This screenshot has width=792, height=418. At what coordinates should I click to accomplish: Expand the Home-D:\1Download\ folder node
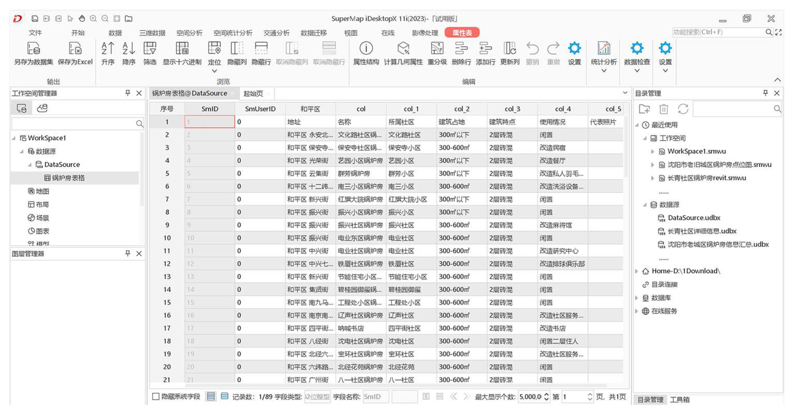[x=637, y=271]
